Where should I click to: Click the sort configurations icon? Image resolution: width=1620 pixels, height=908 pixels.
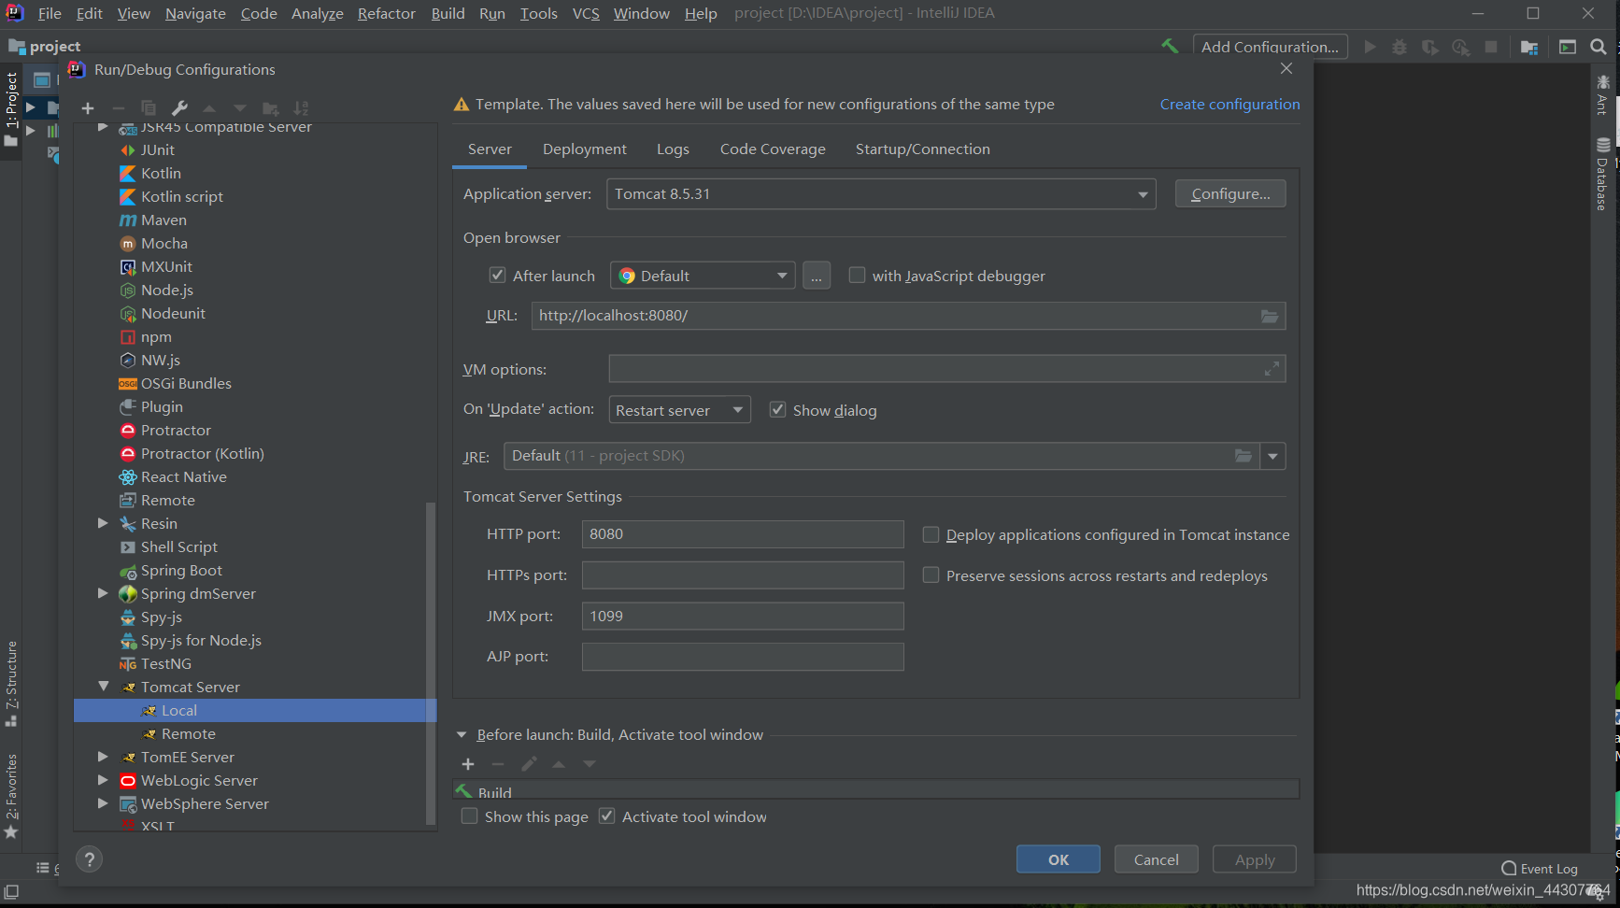pyautogui.click(x=301, y=108)
